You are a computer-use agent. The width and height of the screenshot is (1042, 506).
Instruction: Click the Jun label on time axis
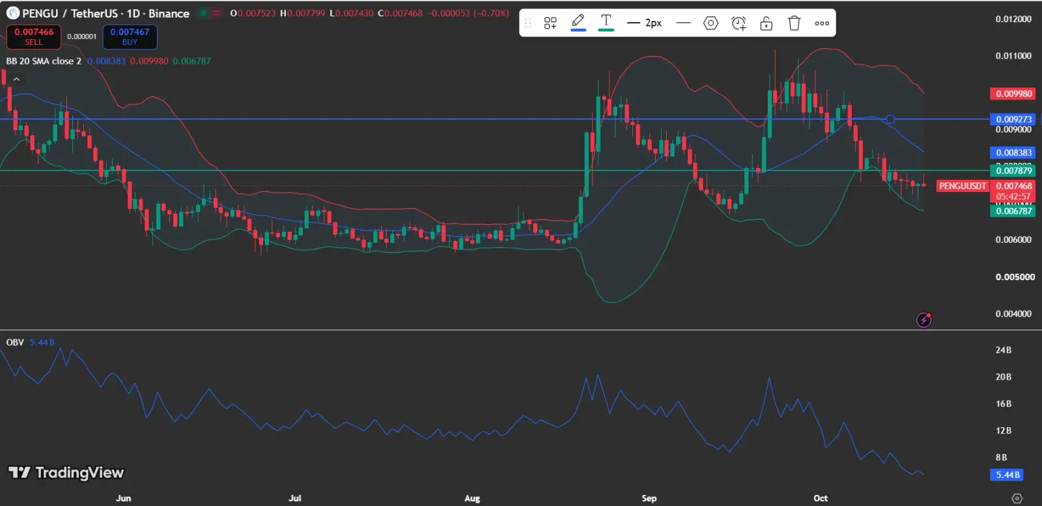[x=123, y=498]
